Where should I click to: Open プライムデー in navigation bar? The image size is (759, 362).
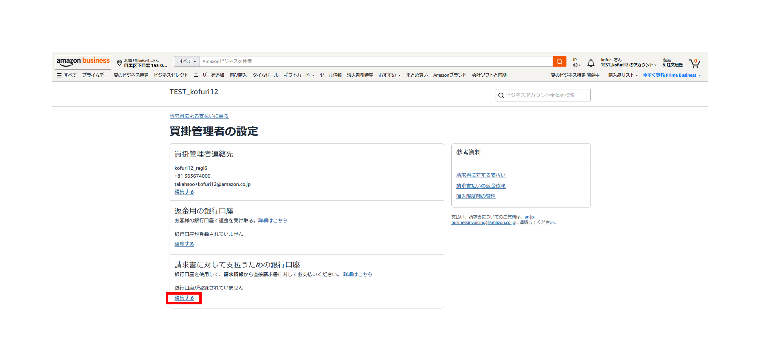(x=95, y=75)
